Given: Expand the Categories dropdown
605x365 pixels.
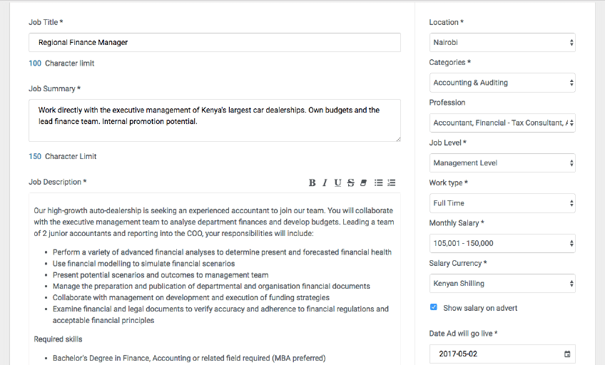Looking at the screenshot, I should (502, 83).
